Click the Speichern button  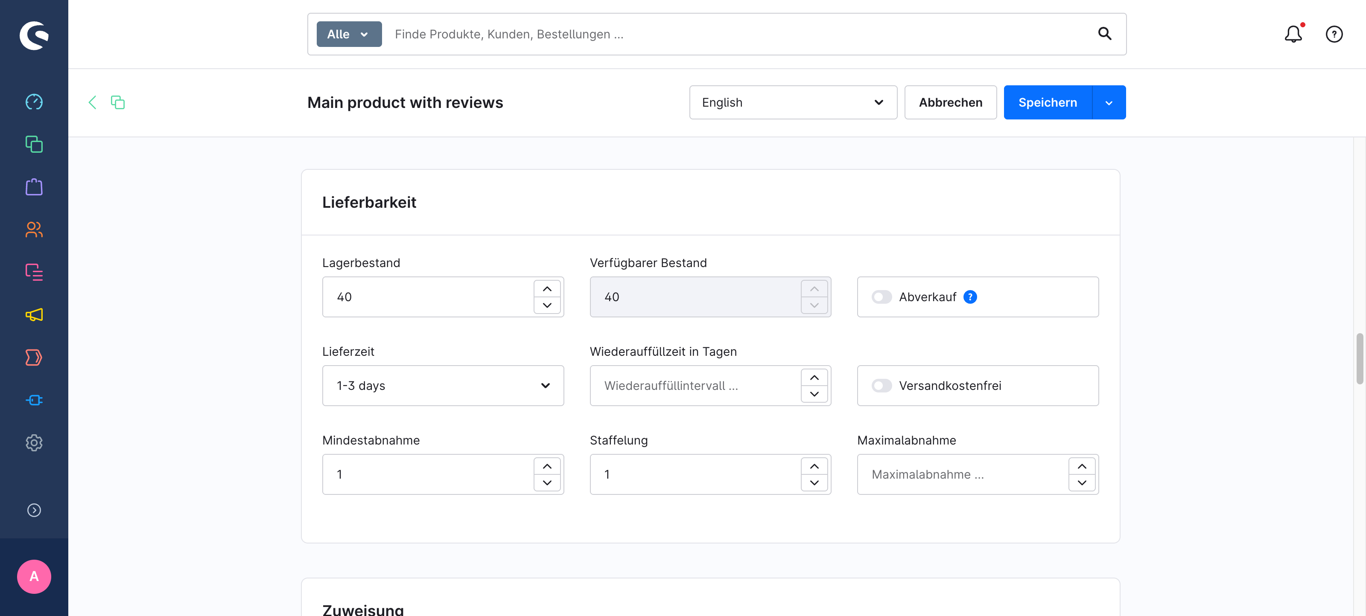pyautogui.click(x=1048, y=102)
